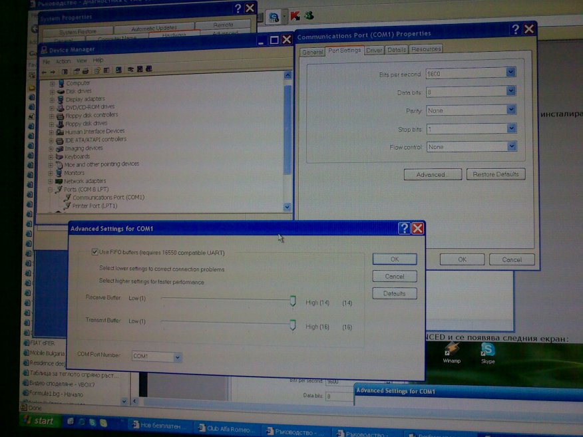Click the Windows Start button
This screenshot has height=437, width=583.
point(38,421)
